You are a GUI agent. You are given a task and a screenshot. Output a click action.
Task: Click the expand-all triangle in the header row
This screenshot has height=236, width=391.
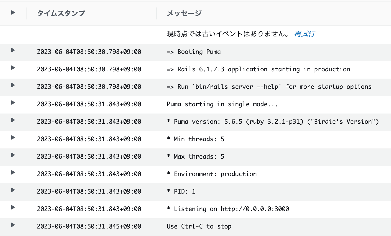point(12,12)
